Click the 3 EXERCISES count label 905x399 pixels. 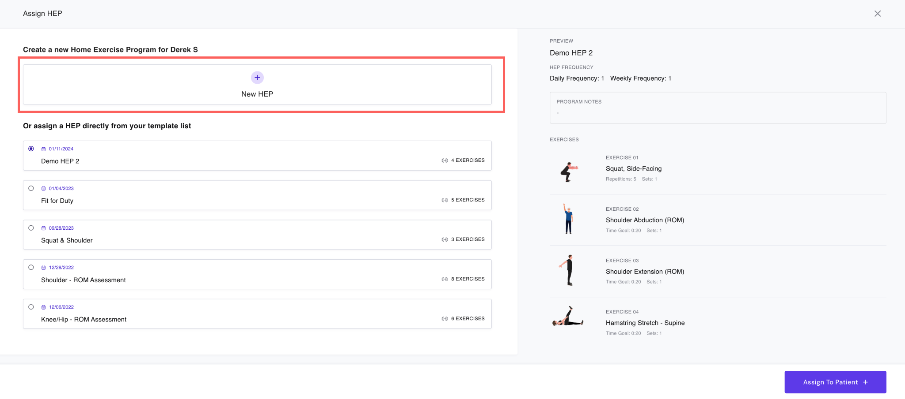tap(468, 239)
